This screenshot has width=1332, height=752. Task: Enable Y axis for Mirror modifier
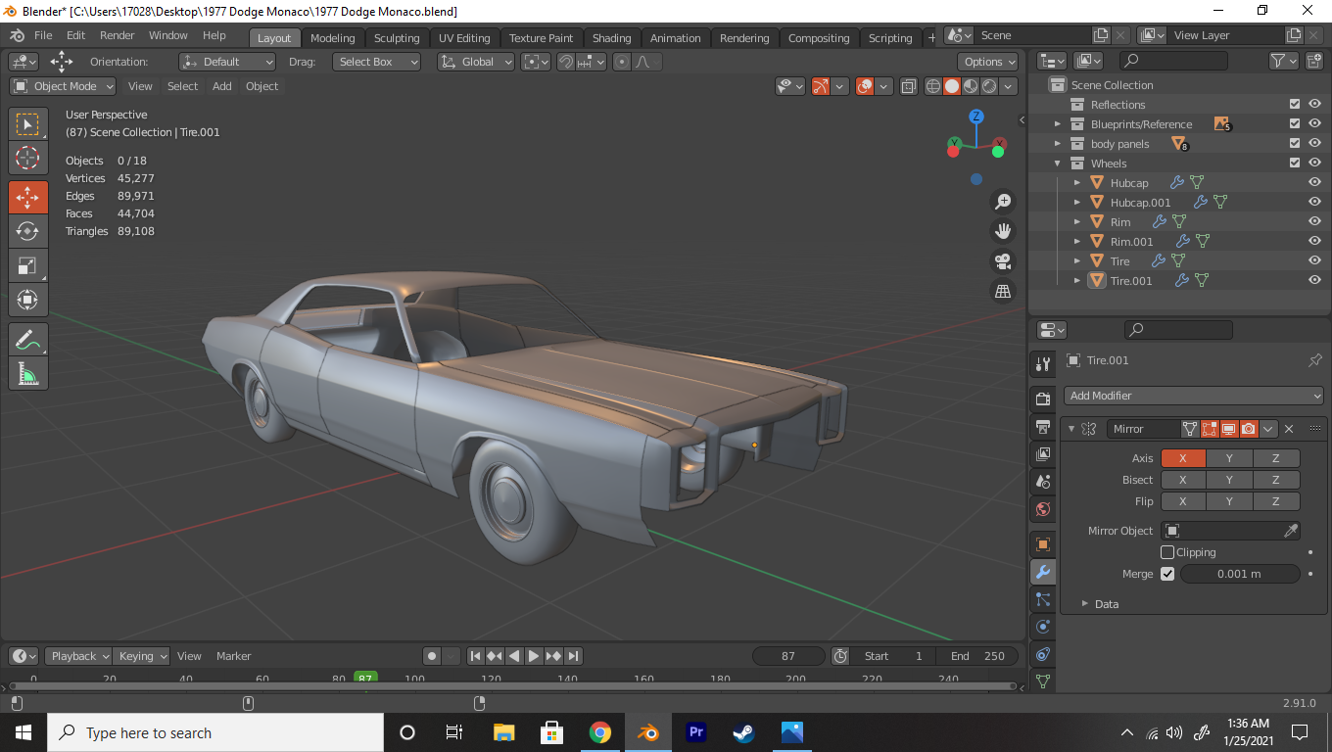[1229, 458]
